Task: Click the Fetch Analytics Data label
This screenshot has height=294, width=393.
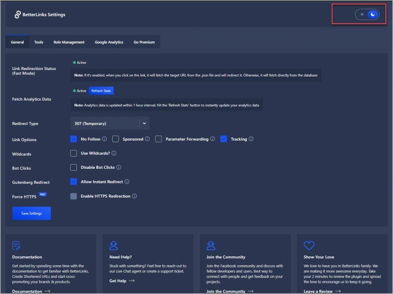Action: [x=31, y=99]
